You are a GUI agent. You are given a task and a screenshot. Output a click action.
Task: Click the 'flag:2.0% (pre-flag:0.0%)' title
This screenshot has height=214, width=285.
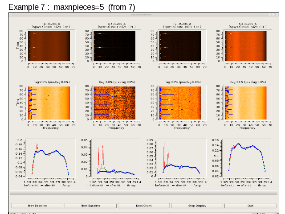click(52, 82)
